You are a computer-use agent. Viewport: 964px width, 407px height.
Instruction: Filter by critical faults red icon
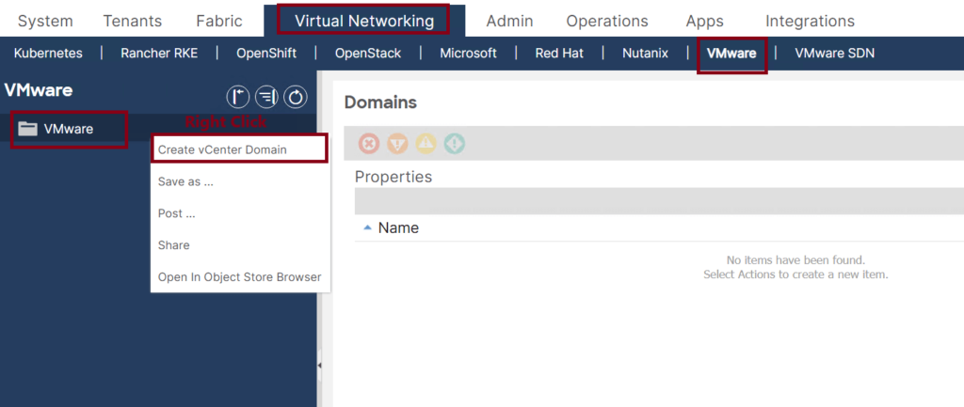[x=369, y=144]
